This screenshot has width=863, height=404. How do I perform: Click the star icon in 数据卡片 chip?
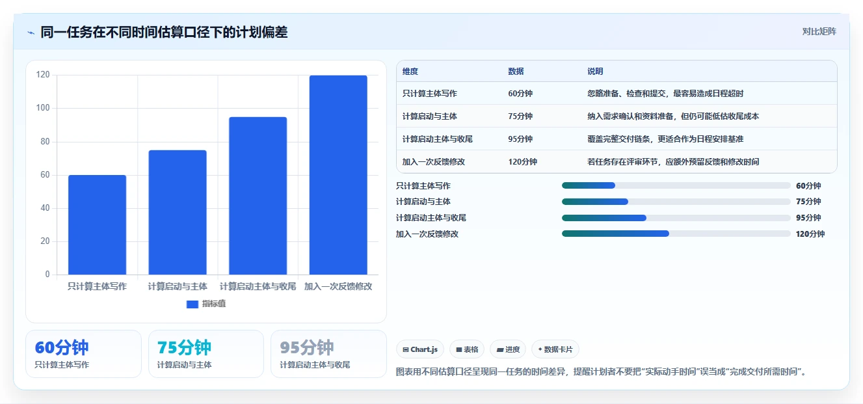(x=540, y=349)
